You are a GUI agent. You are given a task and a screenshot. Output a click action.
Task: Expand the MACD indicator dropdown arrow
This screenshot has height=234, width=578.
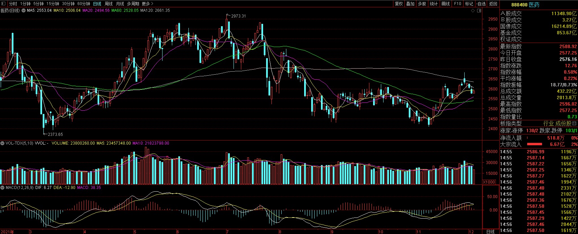click(x=3, y=188)
